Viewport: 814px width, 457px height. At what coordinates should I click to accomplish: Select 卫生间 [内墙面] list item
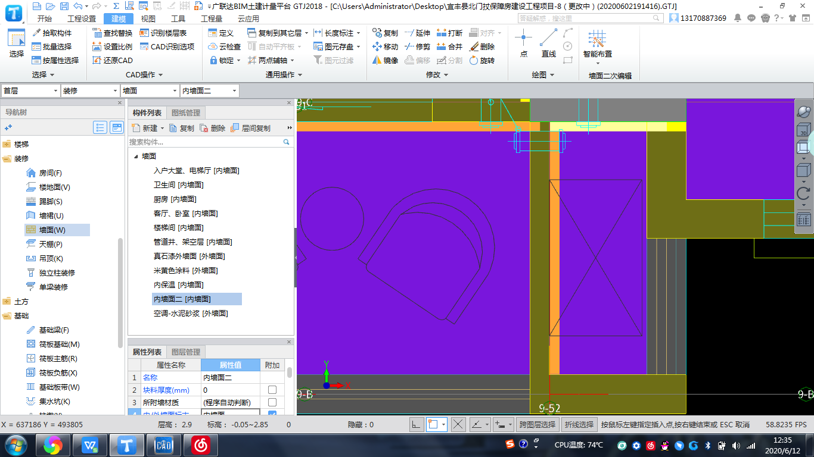point(178,185)
